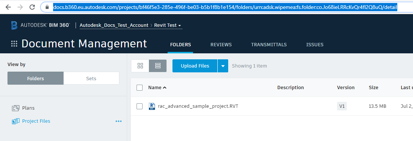
Task: Click the Description column header
Action: [x=291, y=87]
